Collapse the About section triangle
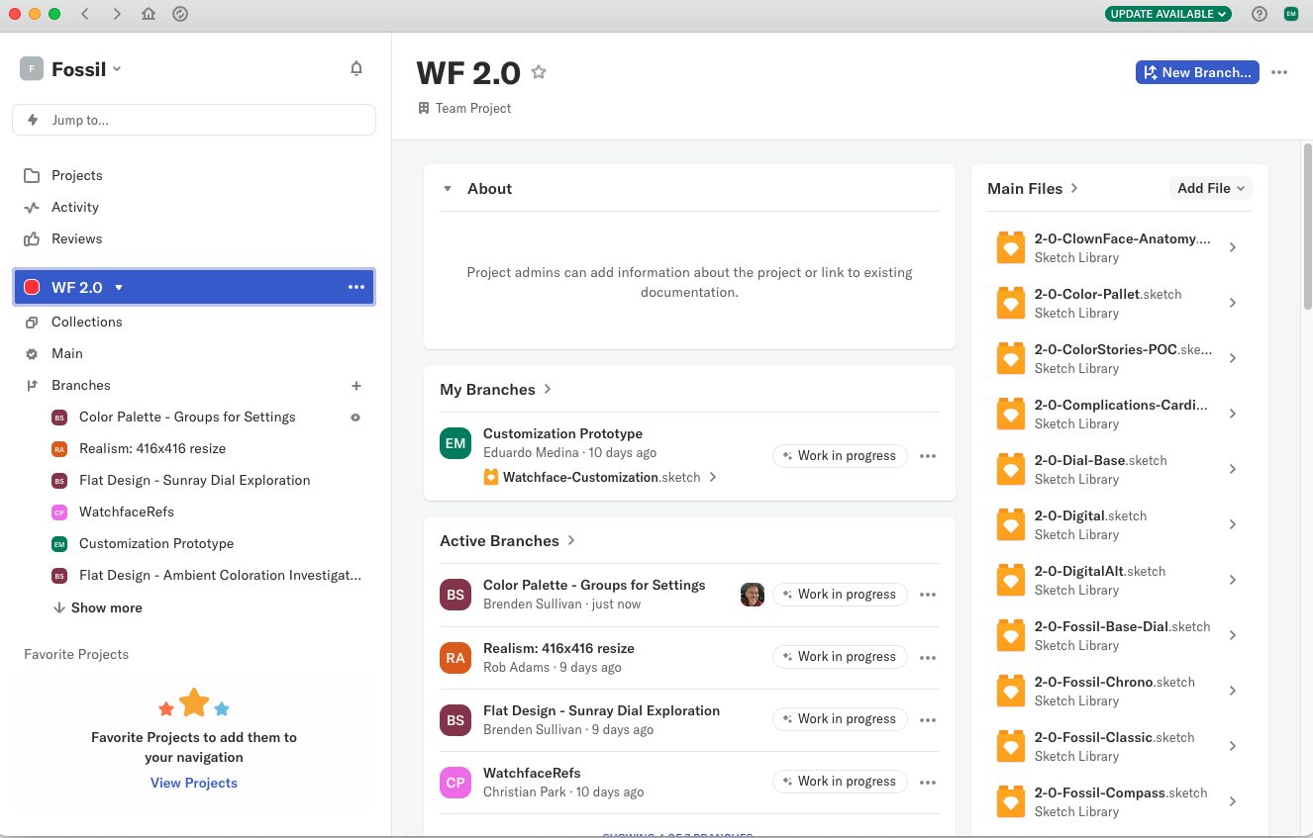This screenshot has height=838, width=1313. (x=448, y=189)
